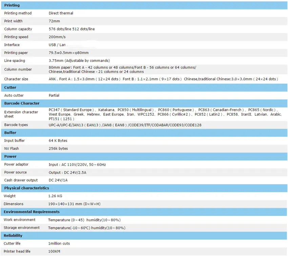The image size is (288, 256).
Task: Select the 'PC347 (Standard Europe)' code page text
Action: click(x=71, y=110)
